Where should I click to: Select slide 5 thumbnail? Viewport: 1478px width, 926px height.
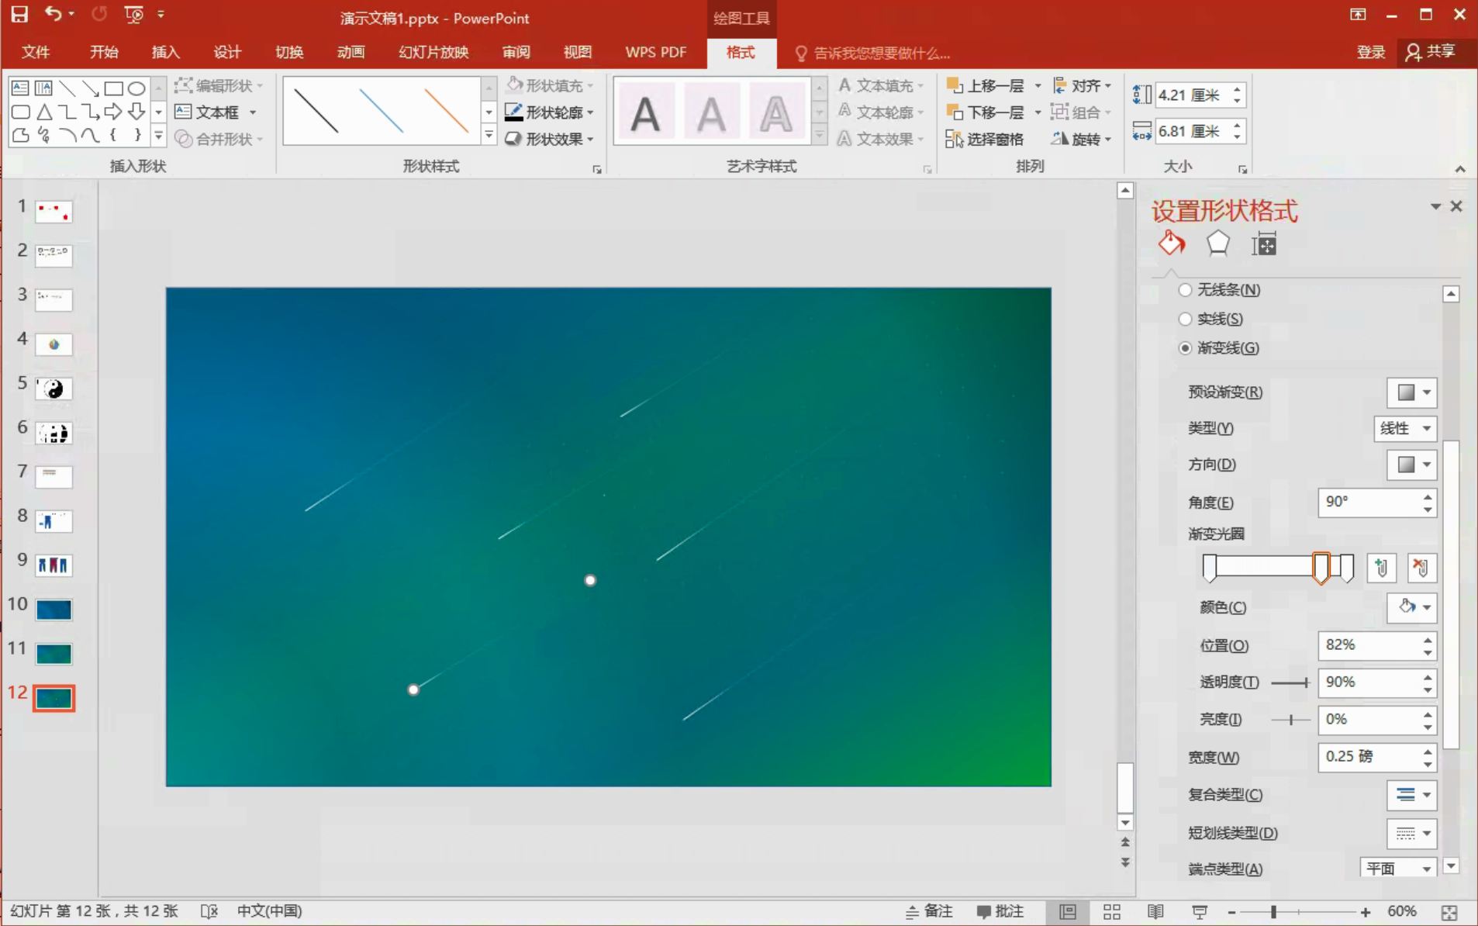coord(54,389)
